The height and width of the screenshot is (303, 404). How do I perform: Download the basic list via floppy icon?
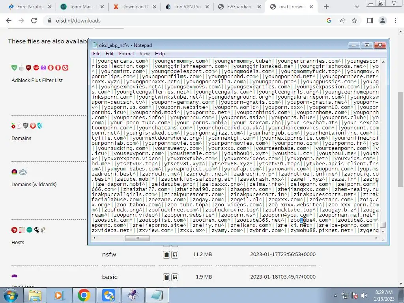(175, 277)
